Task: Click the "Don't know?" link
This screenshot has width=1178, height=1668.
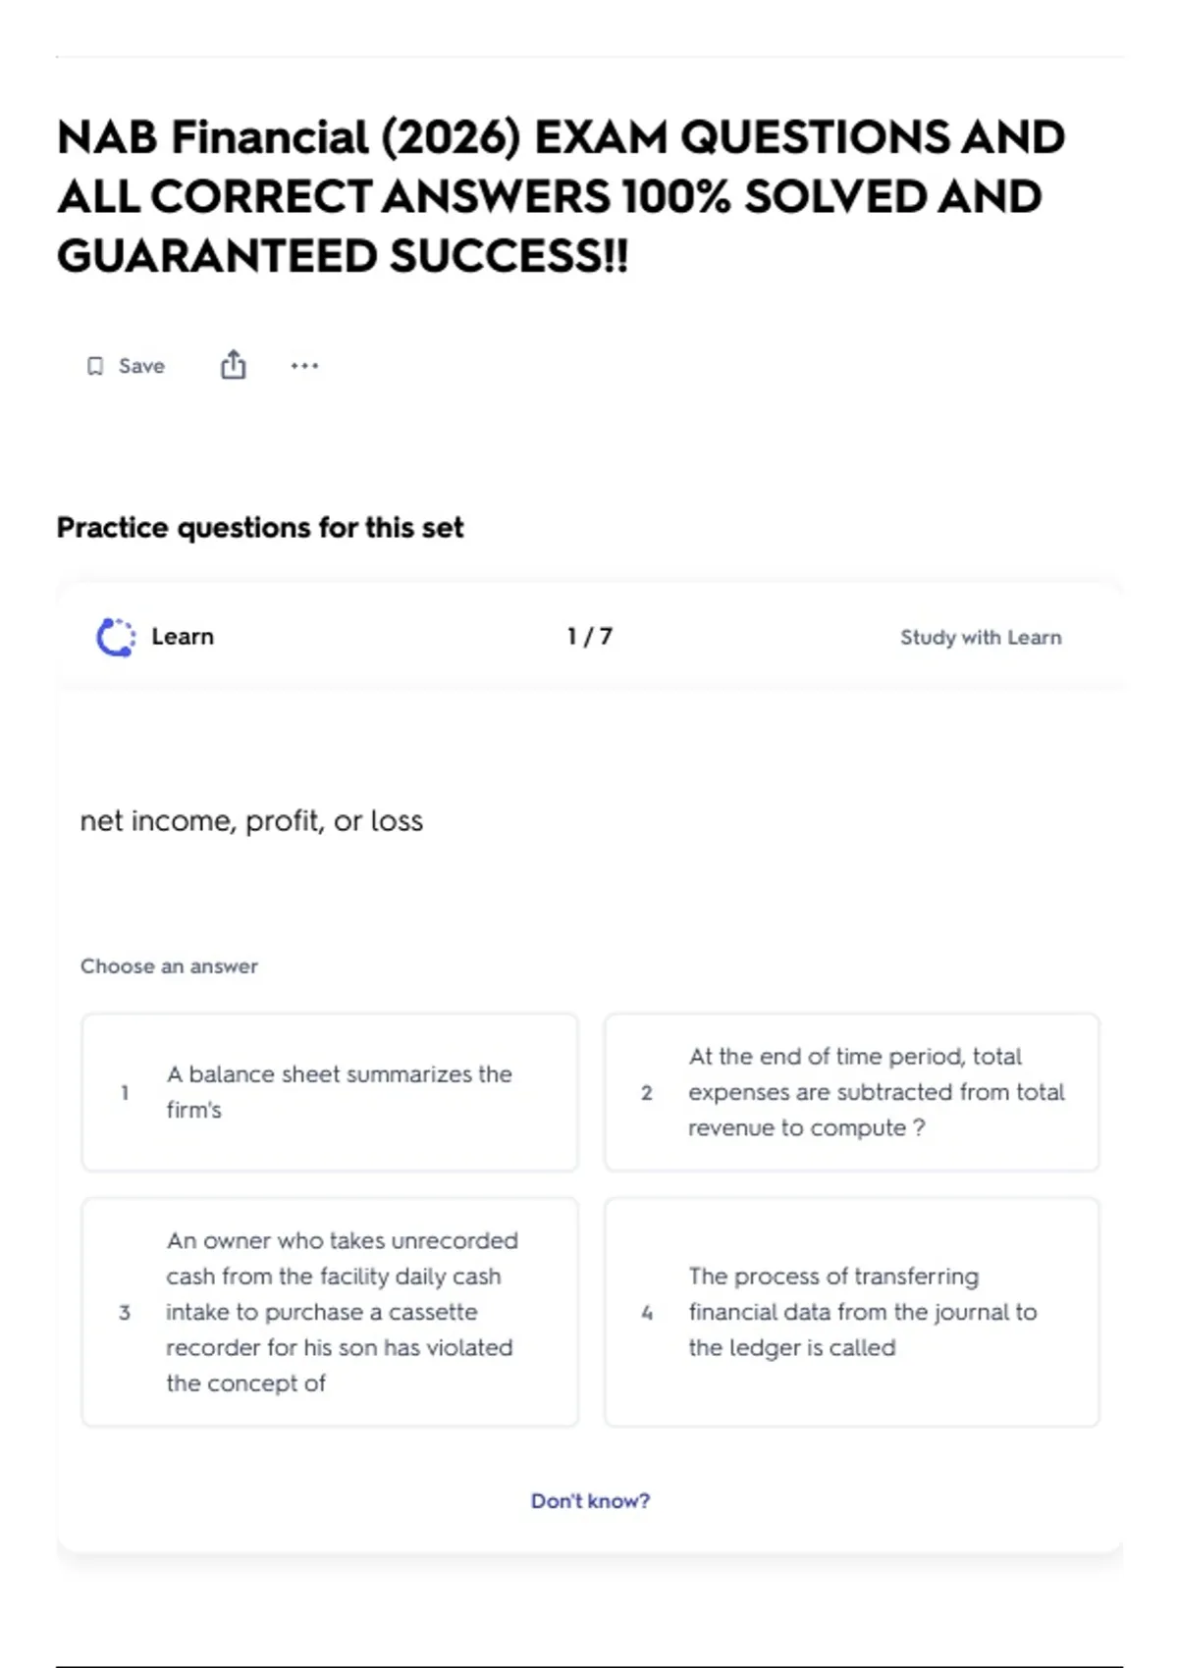Action: 590,1500
